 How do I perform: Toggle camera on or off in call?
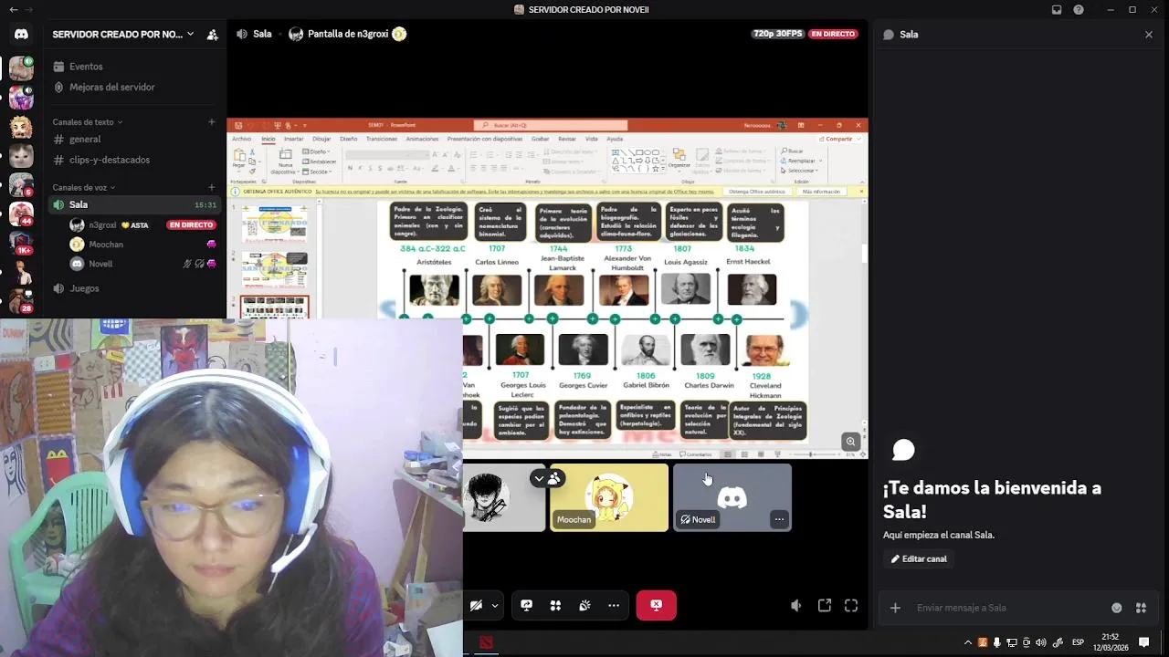click(477, 605)
